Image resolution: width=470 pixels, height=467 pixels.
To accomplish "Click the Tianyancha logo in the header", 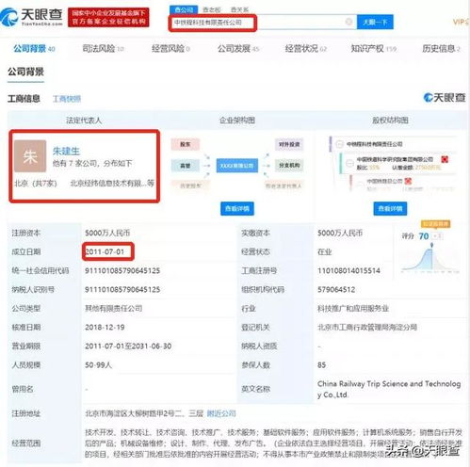I will 31,17.
